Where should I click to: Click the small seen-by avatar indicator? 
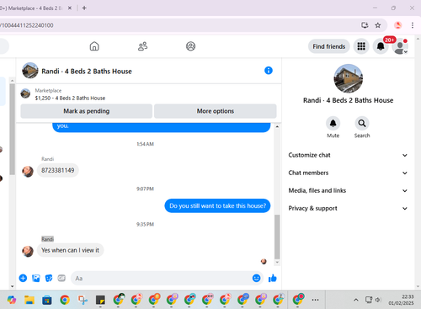pyautogui.click(x=264, y=261)
